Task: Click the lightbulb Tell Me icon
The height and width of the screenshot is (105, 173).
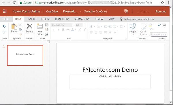Action: pos(121,19)
